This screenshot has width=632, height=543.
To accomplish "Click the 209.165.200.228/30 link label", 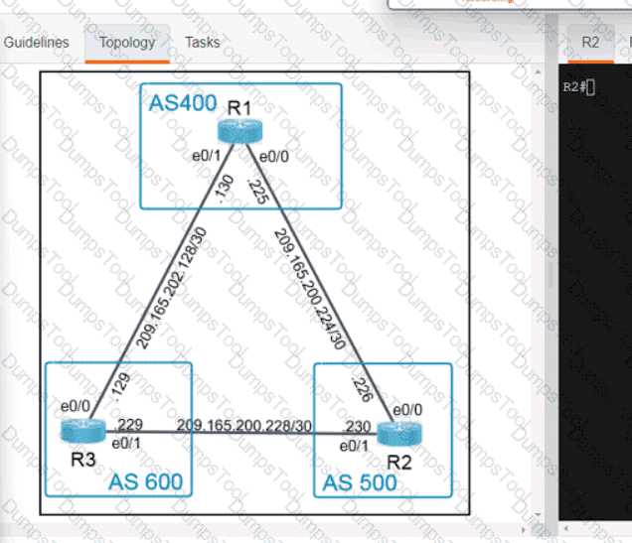I will (x=244, y=426).
